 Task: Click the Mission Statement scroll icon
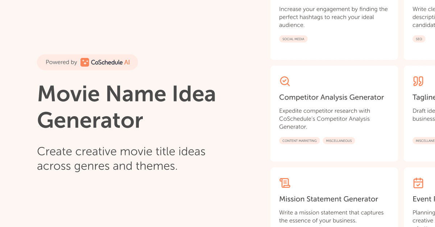pos(285,183)
